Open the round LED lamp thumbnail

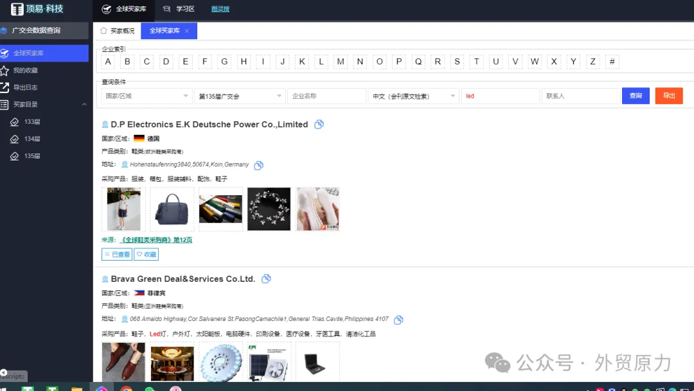pyautogui.click(x=220, y=362)
